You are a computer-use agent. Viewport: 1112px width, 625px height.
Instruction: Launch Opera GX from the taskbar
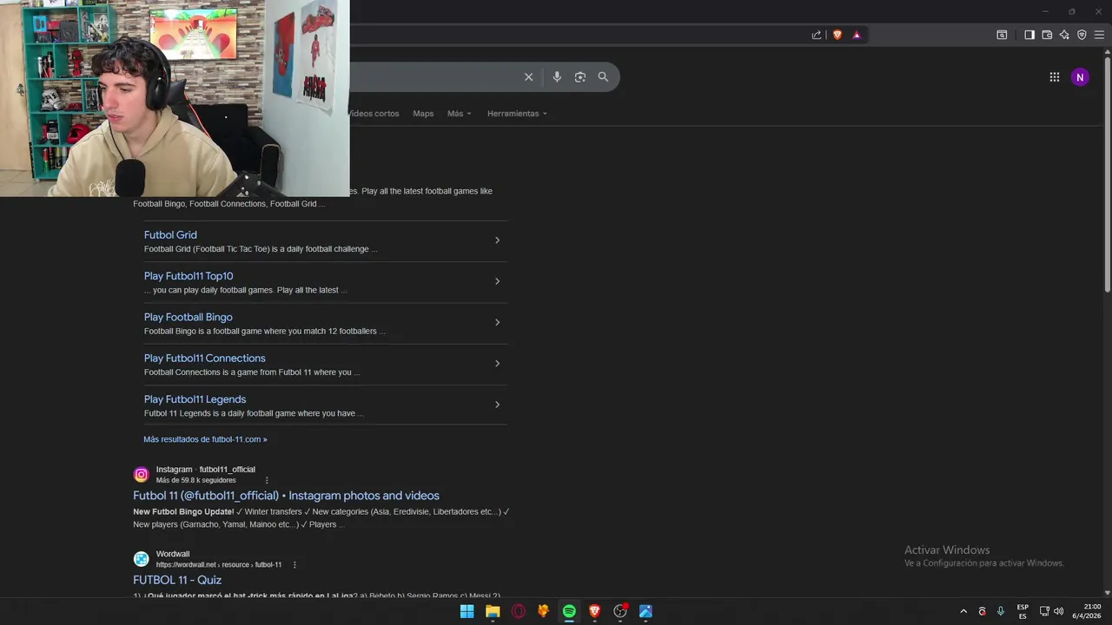coord(519,611)
